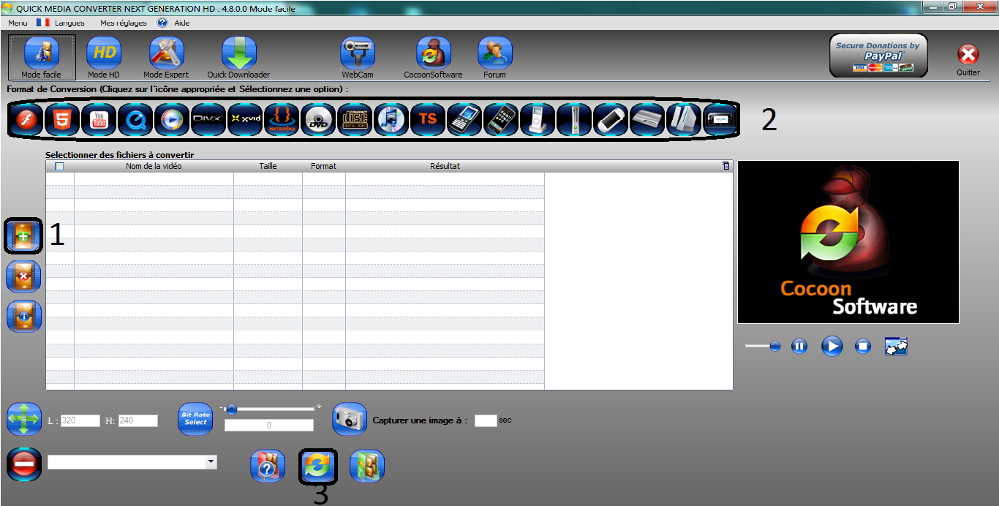Select the Flash format icon
Image resolution: width=999 pixels, height=506 pixels.
click(26, 118)
